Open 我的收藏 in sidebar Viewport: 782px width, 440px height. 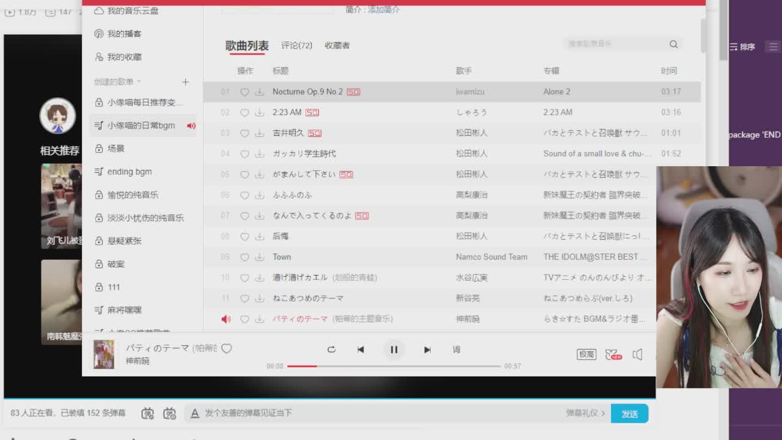coord(118,57)
